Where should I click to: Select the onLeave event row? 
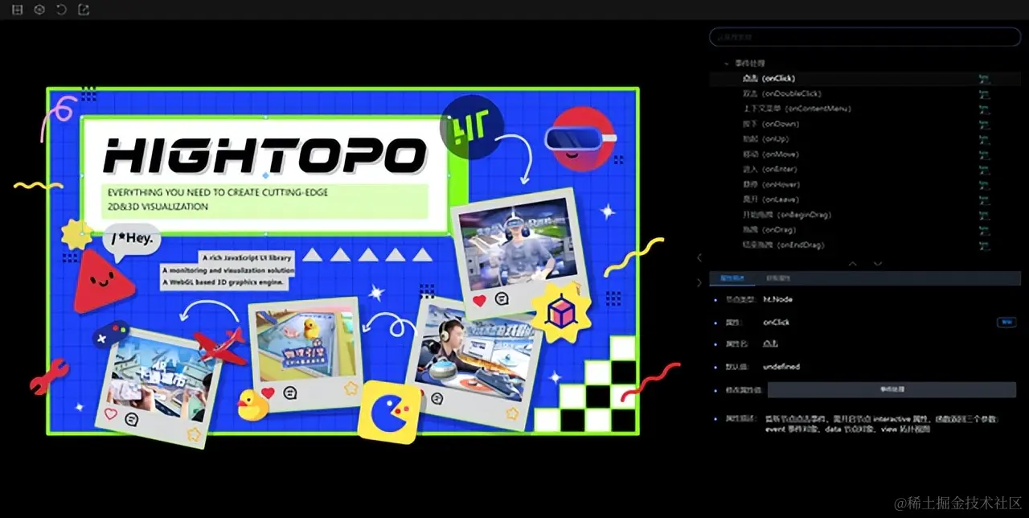coord(865,199)
